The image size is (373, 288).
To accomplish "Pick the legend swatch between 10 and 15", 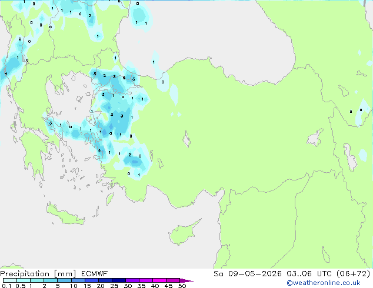I will (x=78, y=280).
